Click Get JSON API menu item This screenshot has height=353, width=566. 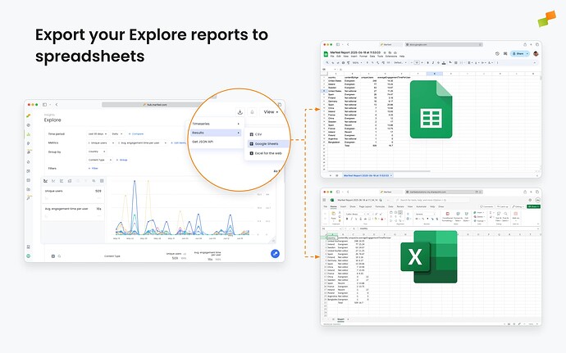pyautogui.click(x=204, y=141)
